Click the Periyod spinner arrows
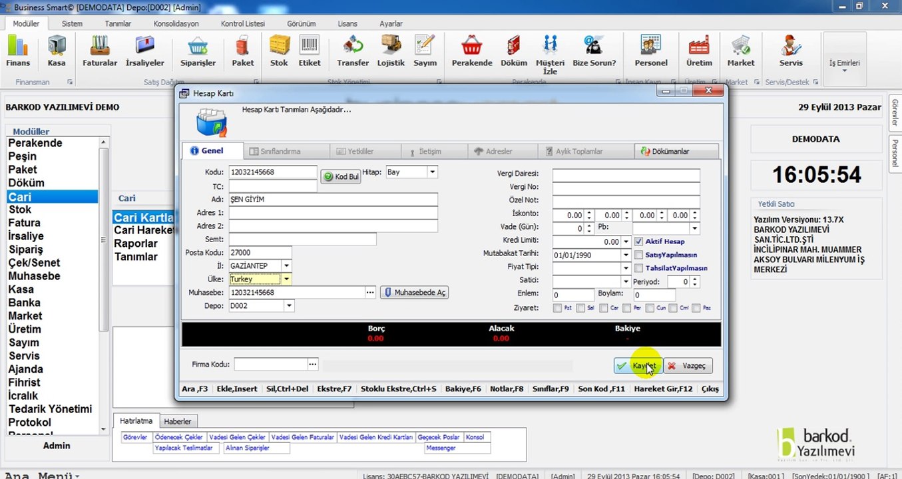Viewport: 902px width, 479px height. point(695,281)
